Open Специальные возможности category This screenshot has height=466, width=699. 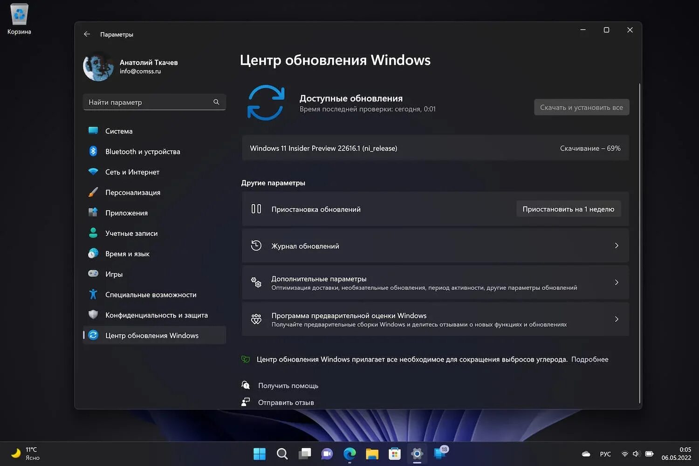(154, 295)
